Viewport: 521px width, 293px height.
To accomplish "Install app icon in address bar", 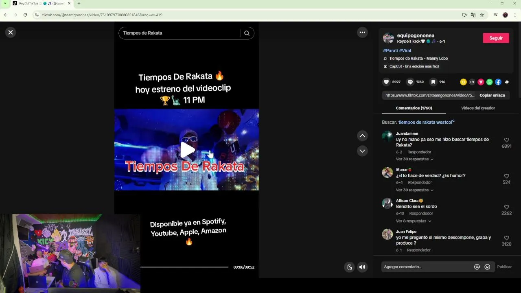I will coord(464,15).
